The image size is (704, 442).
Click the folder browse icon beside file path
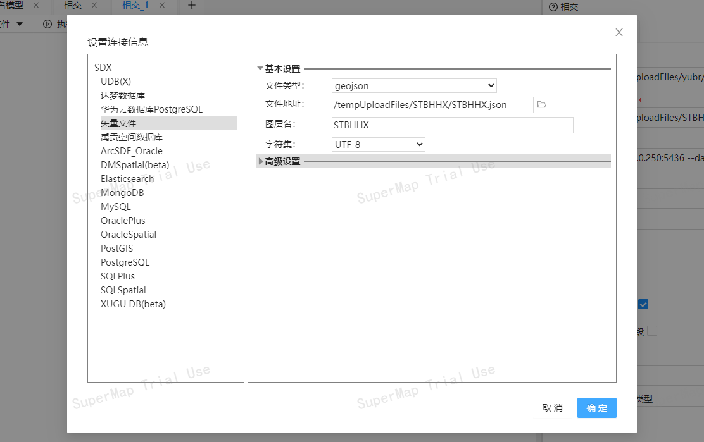click(542, 105)
